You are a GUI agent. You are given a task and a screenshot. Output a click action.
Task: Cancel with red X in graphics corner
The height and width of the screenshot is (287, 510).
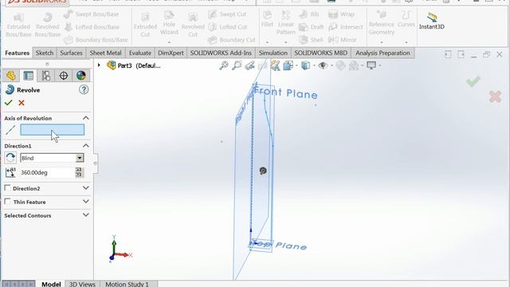(x=495, y=96)
